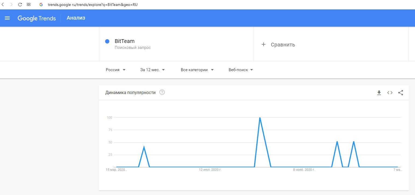Click the BitTeam search term field

(x=125, y=41)
